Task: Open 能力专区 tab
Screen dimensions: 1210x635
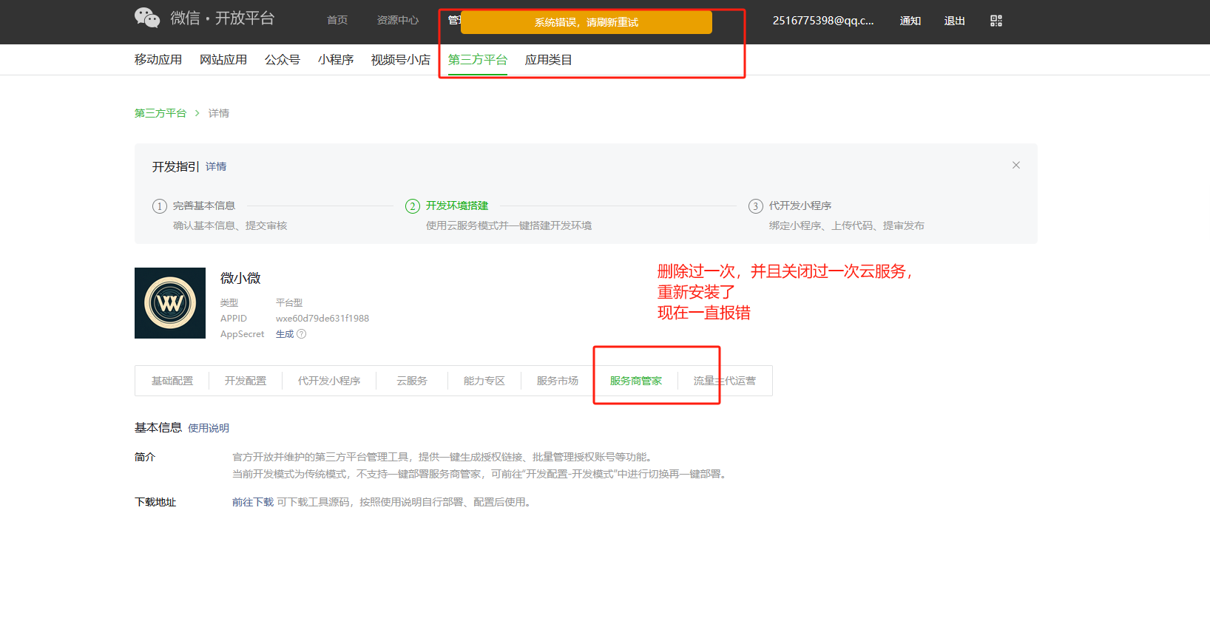Action: point(484,381)
